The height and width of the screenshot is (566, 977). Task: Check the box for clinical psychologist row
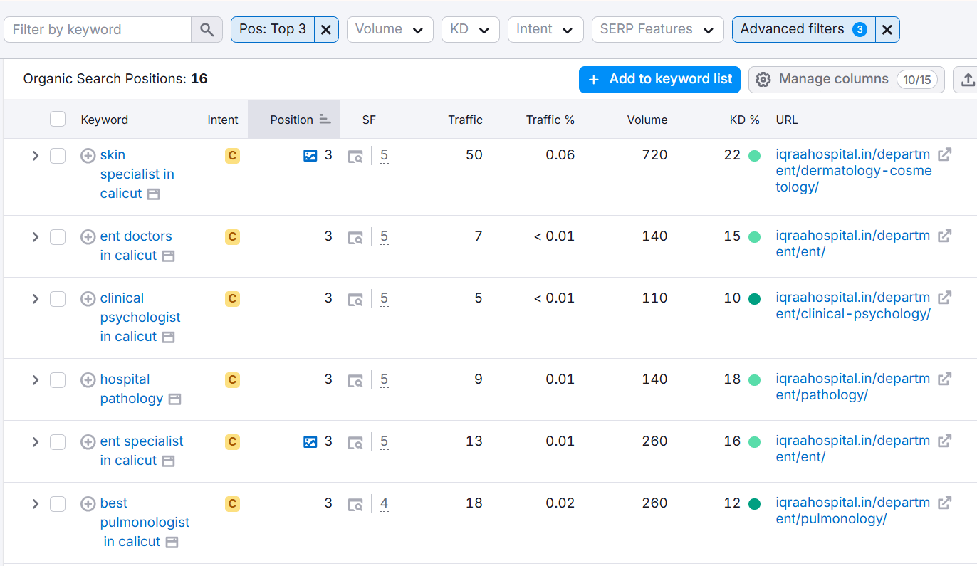pyautogui.click(x=58, y=299)
